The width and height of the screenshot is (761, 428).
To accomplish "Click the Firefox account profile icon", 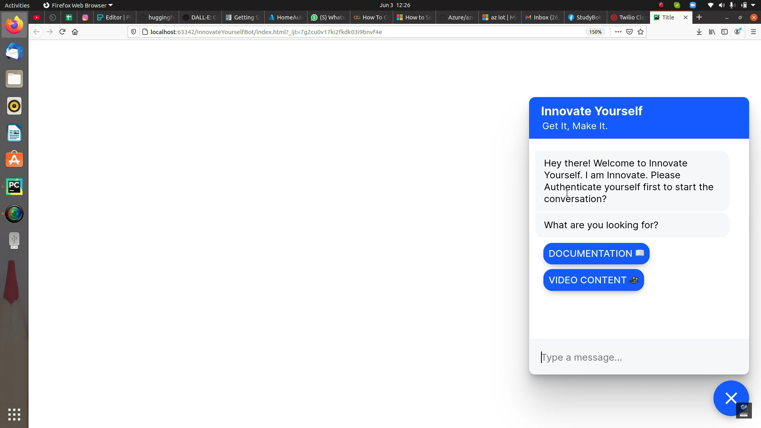I will point(738,32).
